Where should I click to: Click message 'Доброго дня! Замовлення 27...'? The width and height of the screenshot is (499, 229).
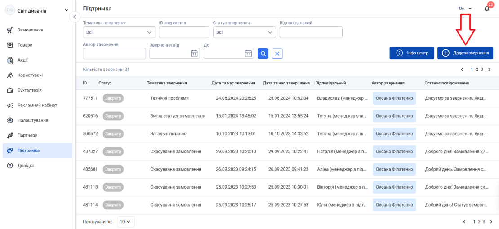(x=456, y=152)
